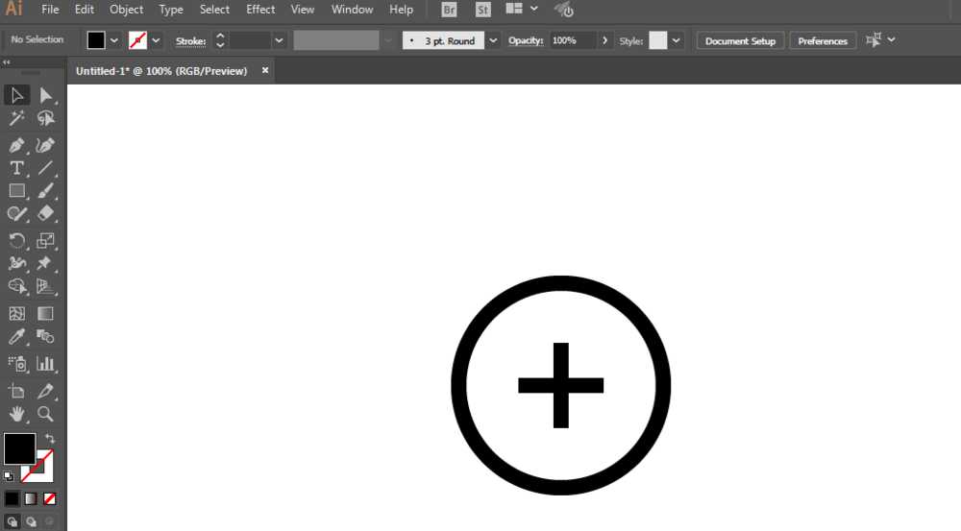Select the Shape Builder tool
Screen dimensions: 961x531
(16, 286)
